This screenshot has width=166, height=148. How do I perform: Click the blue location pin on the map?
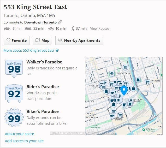[x=124, y=90]
